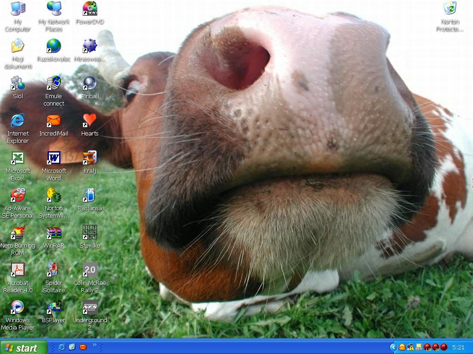473x354 pixels.
Task: Click the IncrediMail envelope in Quick Launch
Action: coord(83,347)
